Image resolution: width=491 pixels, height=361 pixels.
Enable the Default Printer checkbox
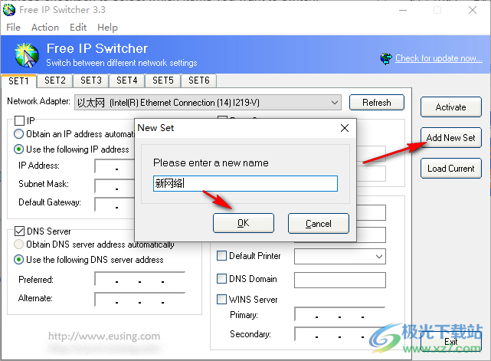221,256
